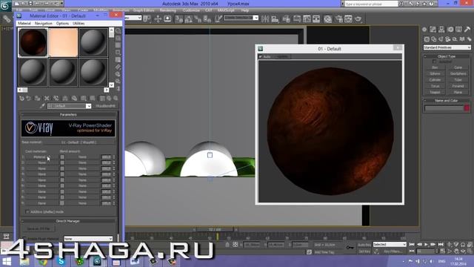
Task: Click the Assign Material to Selection icon
Action: (x=38, y=99)
